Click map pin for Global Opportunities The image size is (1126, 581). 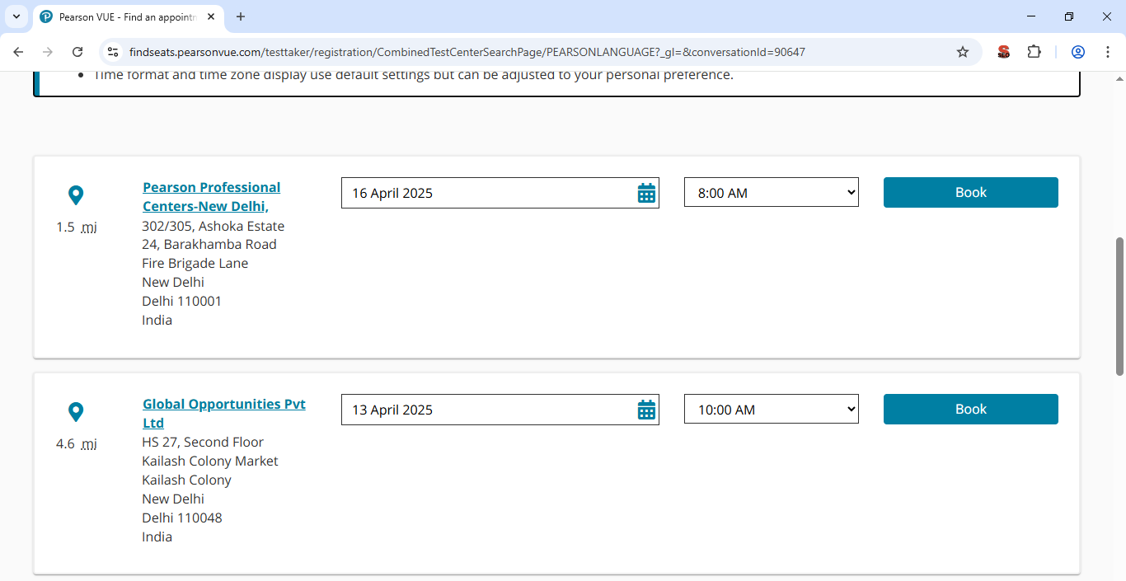pyautogui.click(x=76, y=412)
